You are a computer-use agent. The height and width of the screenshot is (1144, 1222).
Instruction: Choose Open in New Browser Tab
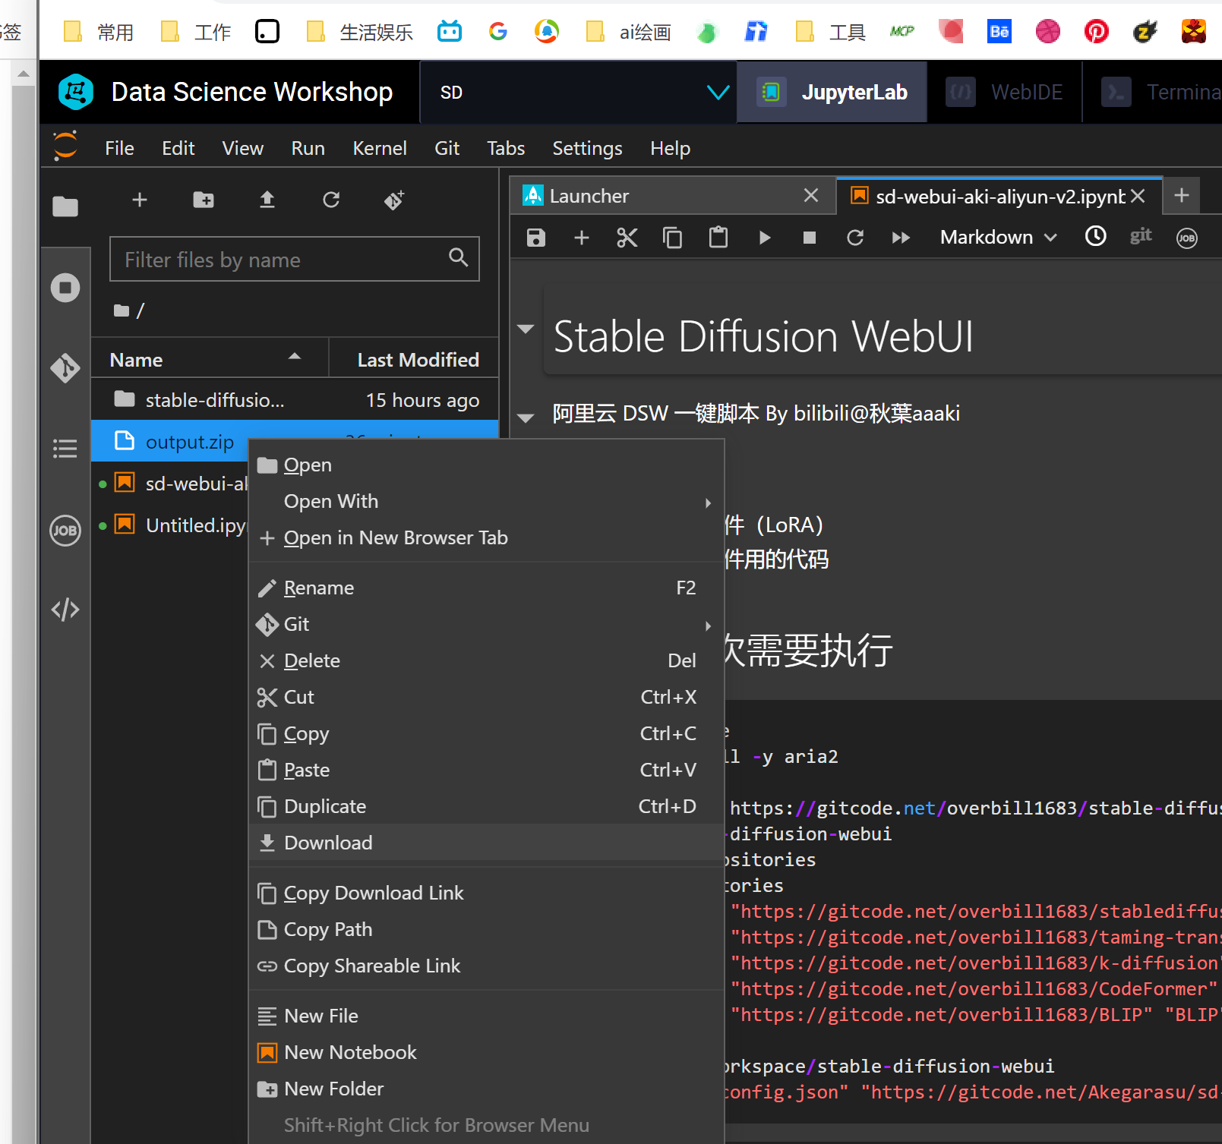pyautogui.click(x=486, y=538)
